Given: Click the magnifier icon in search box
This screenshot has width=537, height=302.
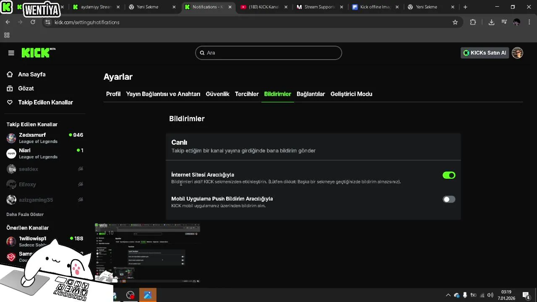Looking at the screenshot, I should coord(202,53).
